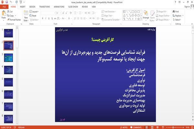Click Quick Styles button
Screen dimensions: 194x129
[152, 16]
